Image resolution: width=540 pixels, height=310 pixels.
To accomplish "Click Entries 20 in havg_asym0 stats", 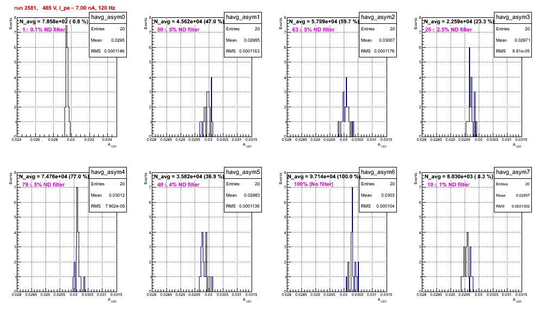I will (108, 29).
